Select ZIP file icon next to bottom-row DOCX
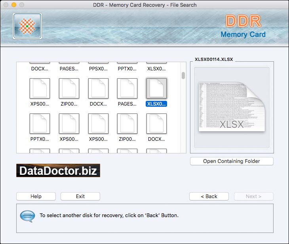289x244 pixels. click(x=127, y=124)
